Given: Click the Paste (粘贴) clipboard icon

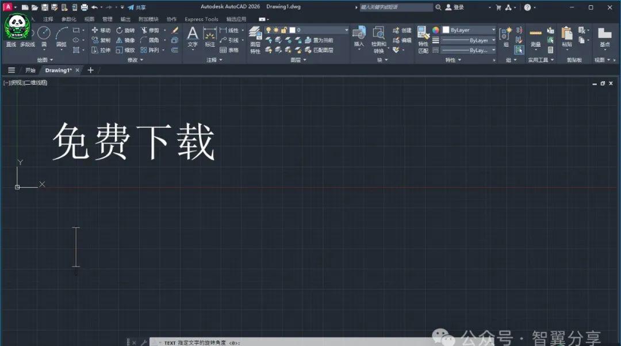Looking at the screenshot, I should coord(567,37).
